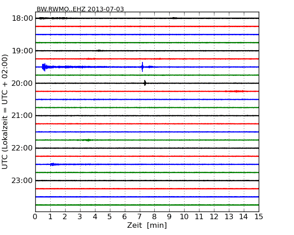
Task: Click the 'Zeit [min]' x-axis label
Action: 147,225
